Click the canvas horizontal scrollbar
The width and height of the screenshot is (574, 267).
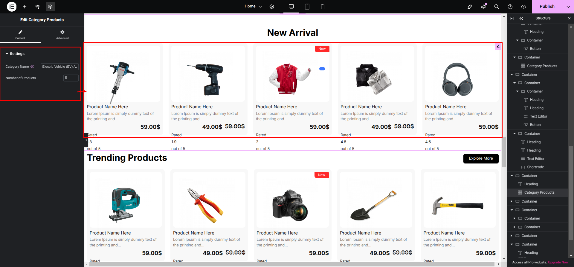coord(292,264)
